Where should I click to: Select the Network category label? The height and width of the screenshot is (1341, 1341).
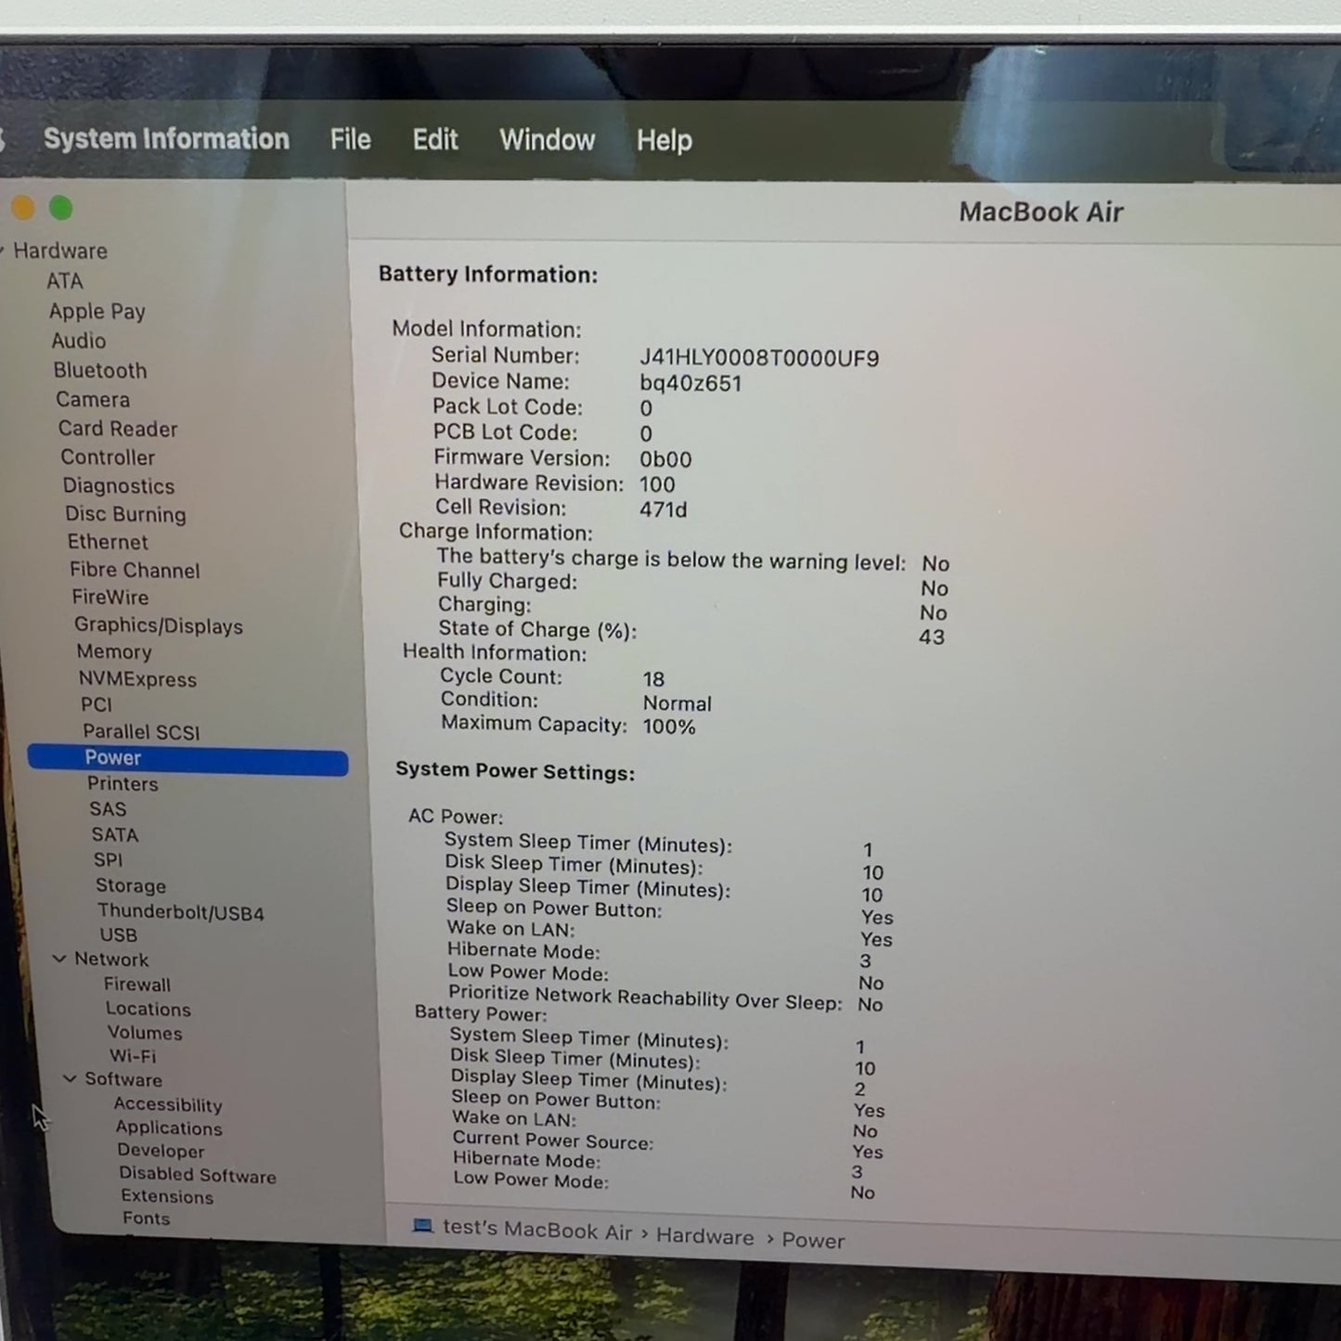click(111, 960)
